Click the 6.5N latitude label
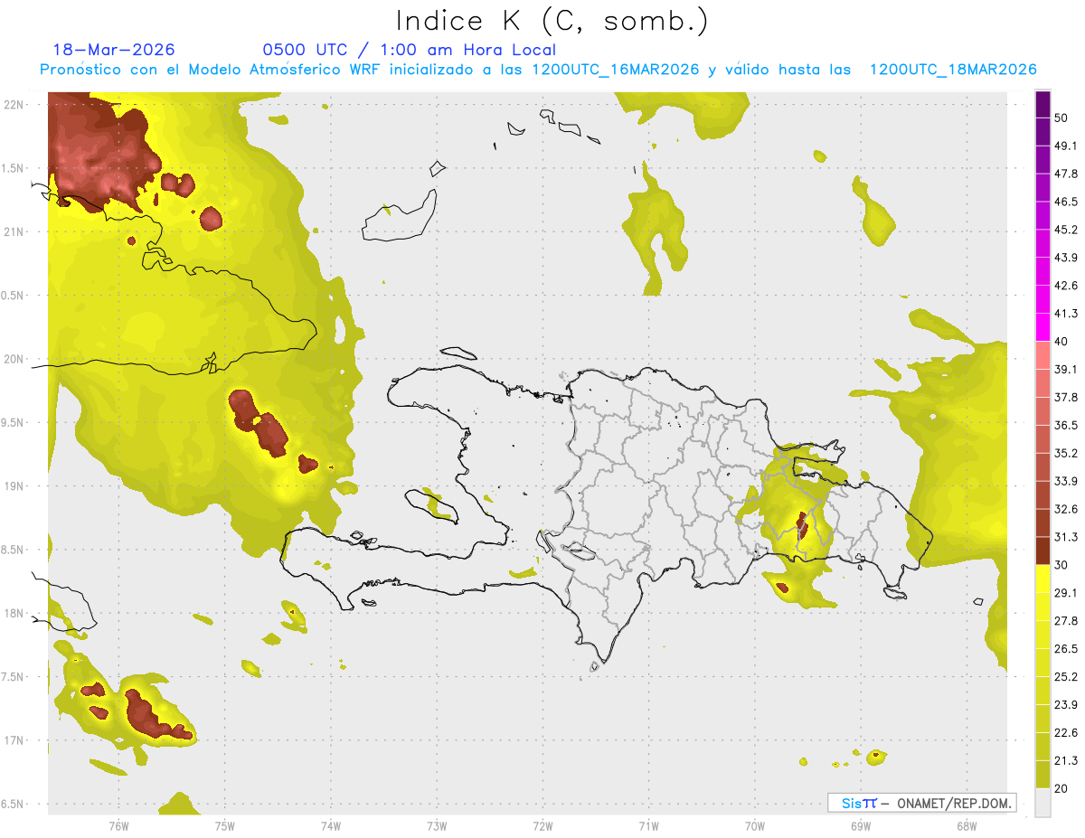Screen dimensions: 1085x838 pyautogui.click(x=14, y=804)
